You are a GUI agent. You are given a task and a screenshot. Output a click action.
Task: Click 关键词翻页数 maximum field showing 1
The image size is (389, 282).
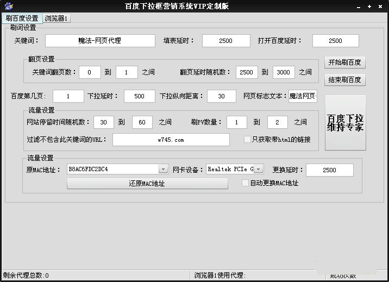127,72
